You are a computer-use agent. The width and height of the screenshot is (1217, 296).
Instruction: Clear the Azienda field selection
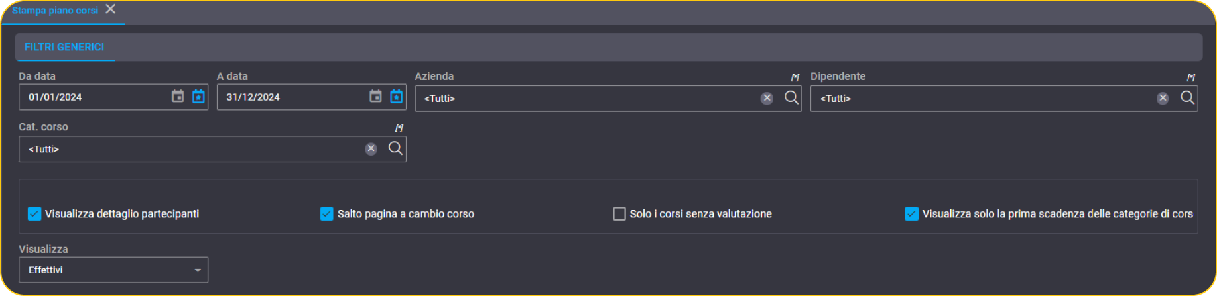click(x=767, y=98)
